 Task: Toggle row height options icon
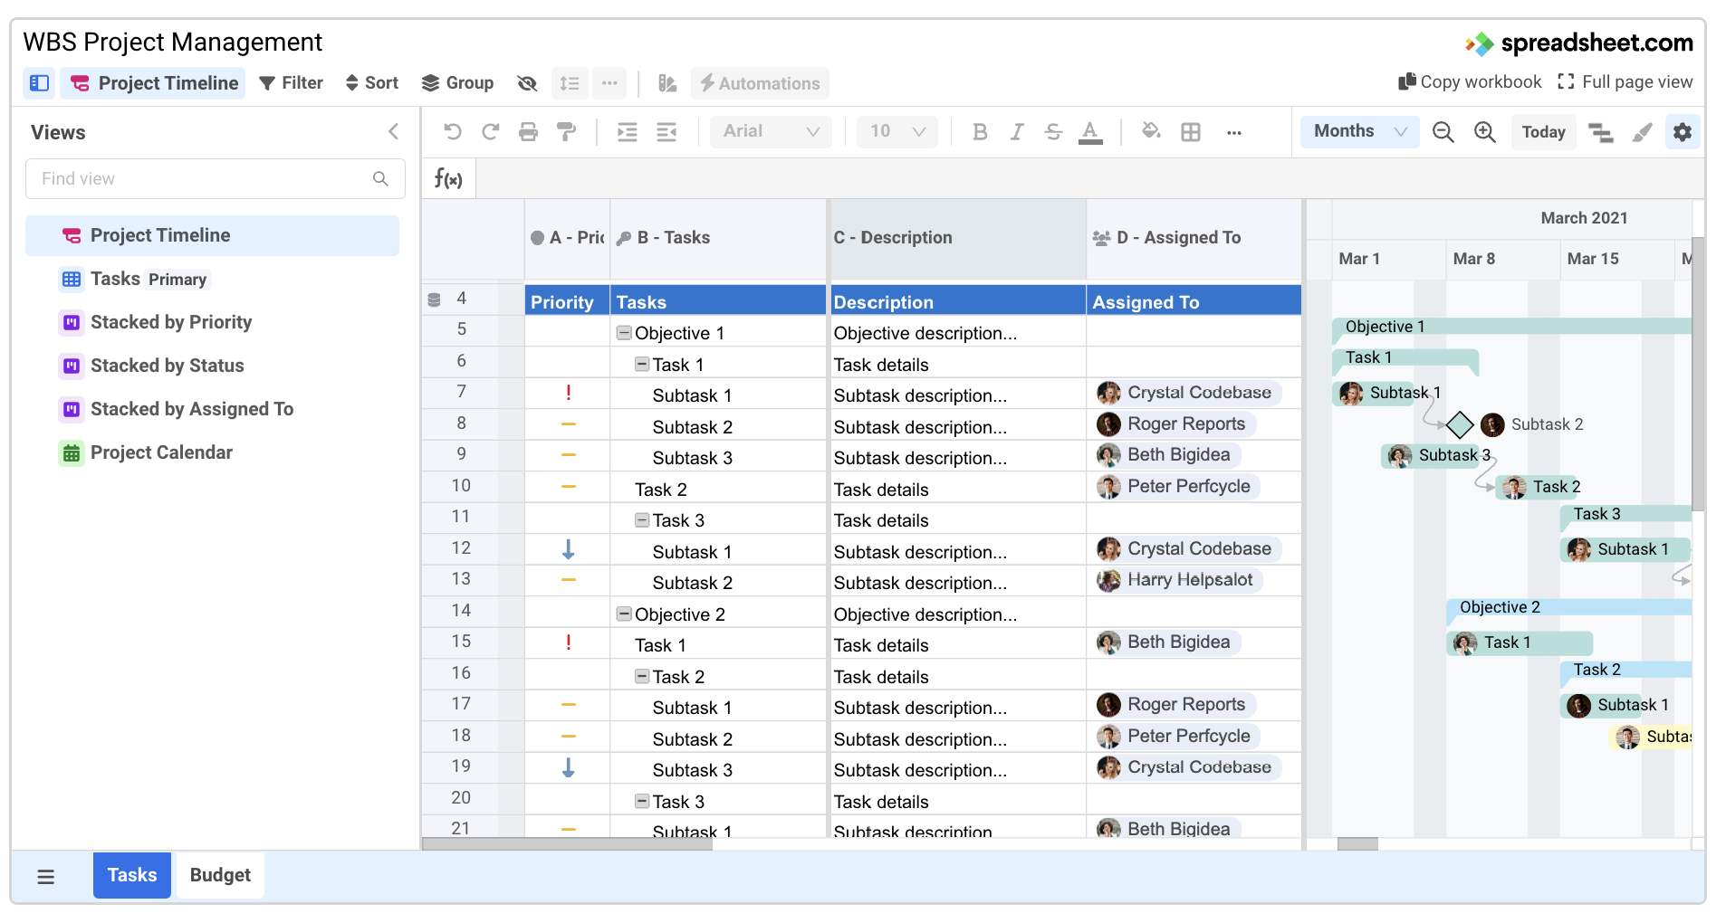pos(570,83)
